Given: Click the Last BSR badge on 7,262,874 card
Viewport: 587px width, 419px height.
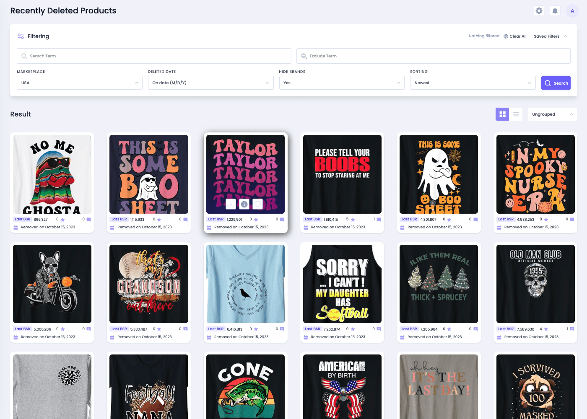Looking at the screenshot, I should pyautogui.click(x=312, y=329).
